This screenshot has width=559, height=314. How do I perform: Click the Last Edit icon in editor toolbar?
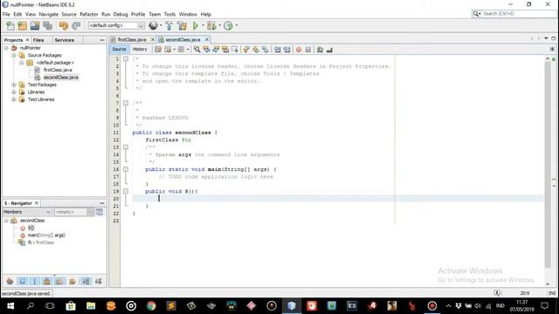pos(158,50)
